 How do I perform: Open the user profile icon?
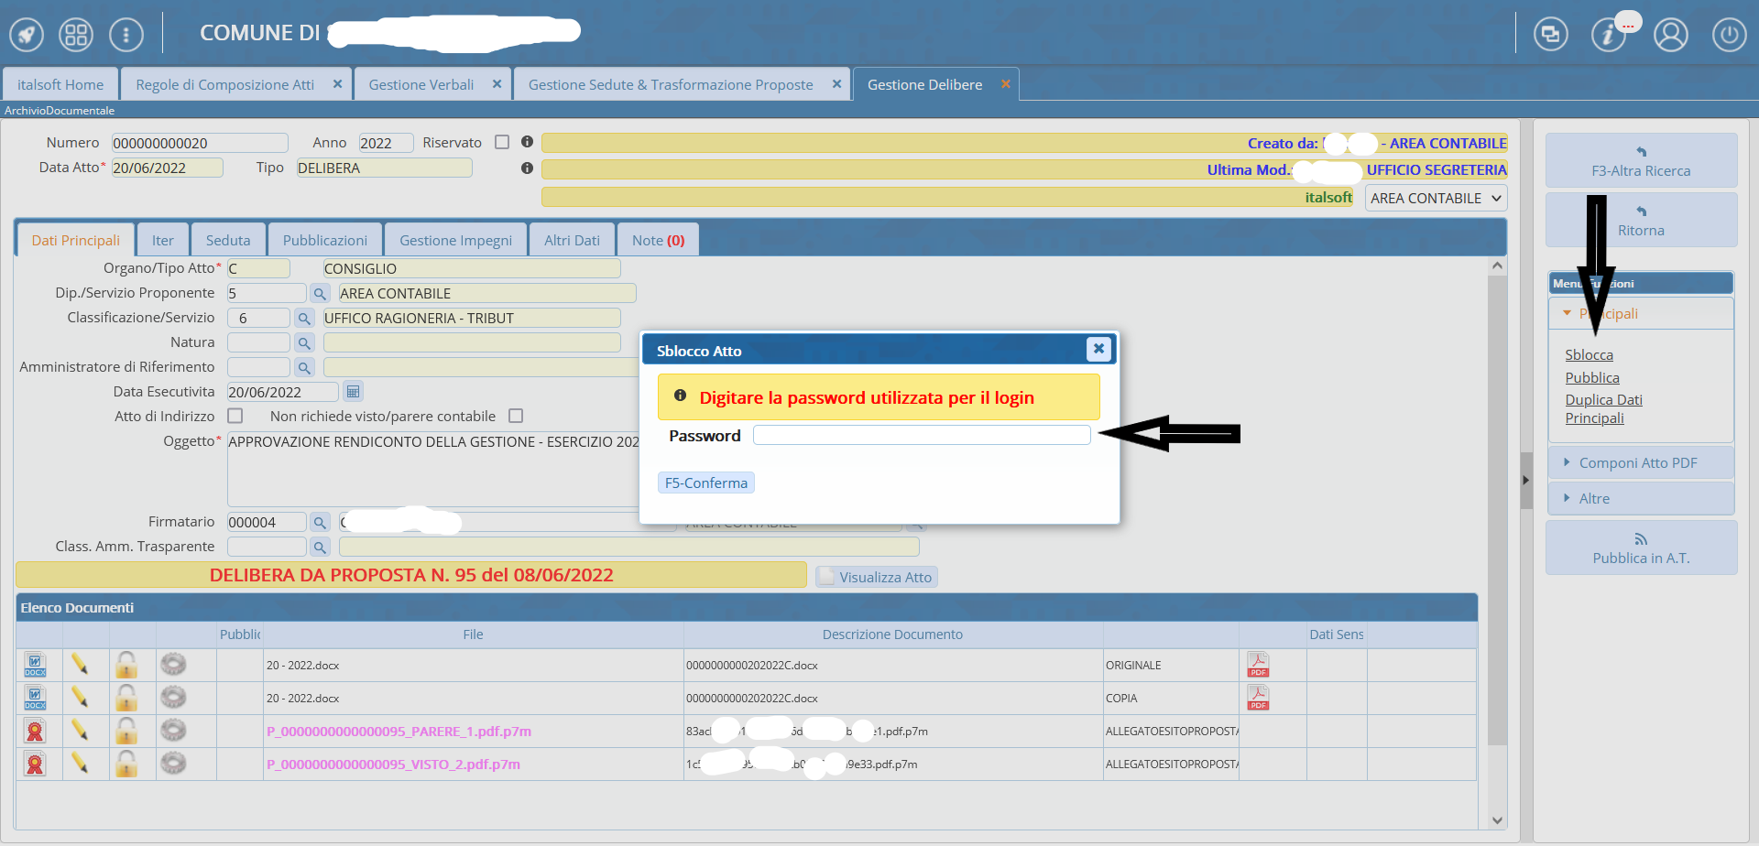(1670, 35)
